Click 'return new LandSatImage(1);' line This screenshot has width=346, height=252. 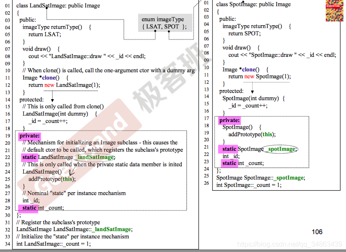coord(64,85)
